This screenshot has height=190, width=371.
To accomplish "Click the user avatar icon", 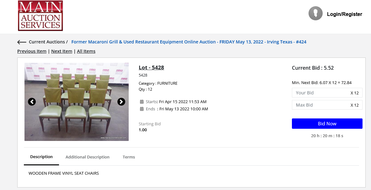I will coord(315,13).
